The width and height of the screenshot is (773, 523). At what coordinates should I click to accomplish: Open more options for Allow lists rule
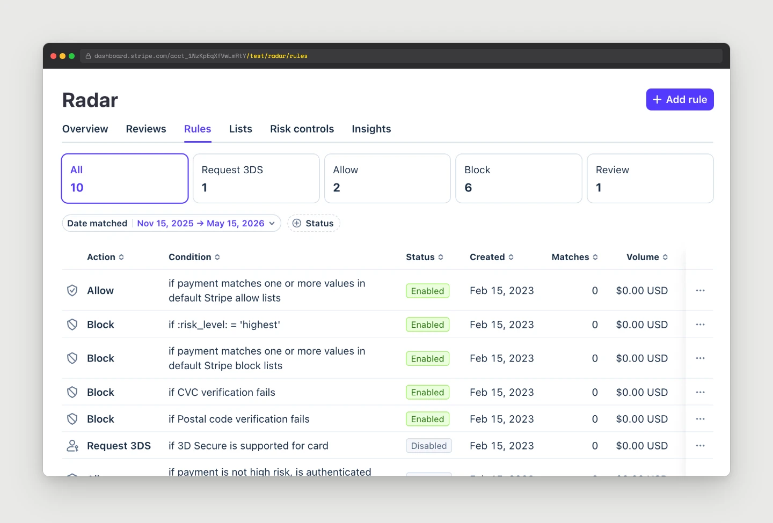coord(700,290)
